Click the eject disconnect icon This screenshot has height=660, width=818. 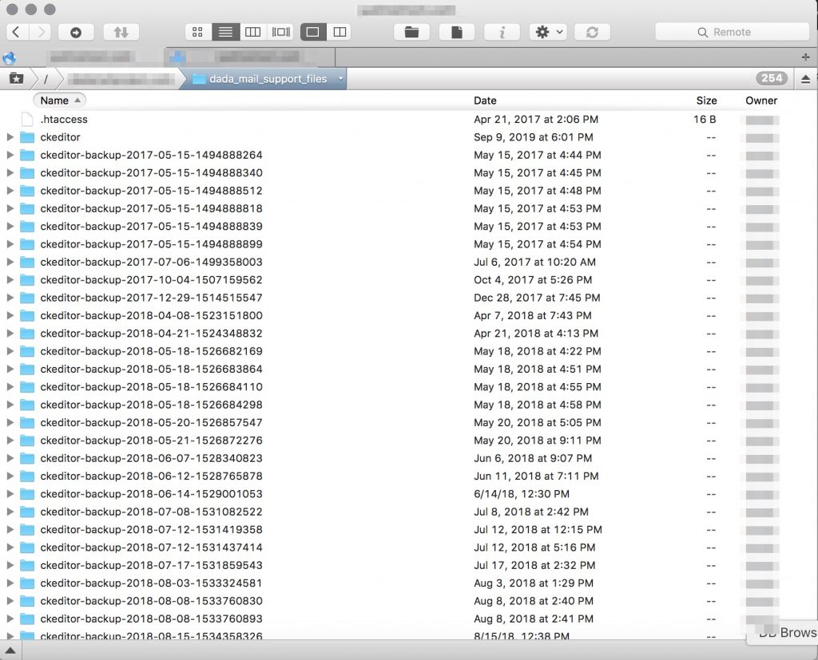pyautogui.click(x=805, y=79)
